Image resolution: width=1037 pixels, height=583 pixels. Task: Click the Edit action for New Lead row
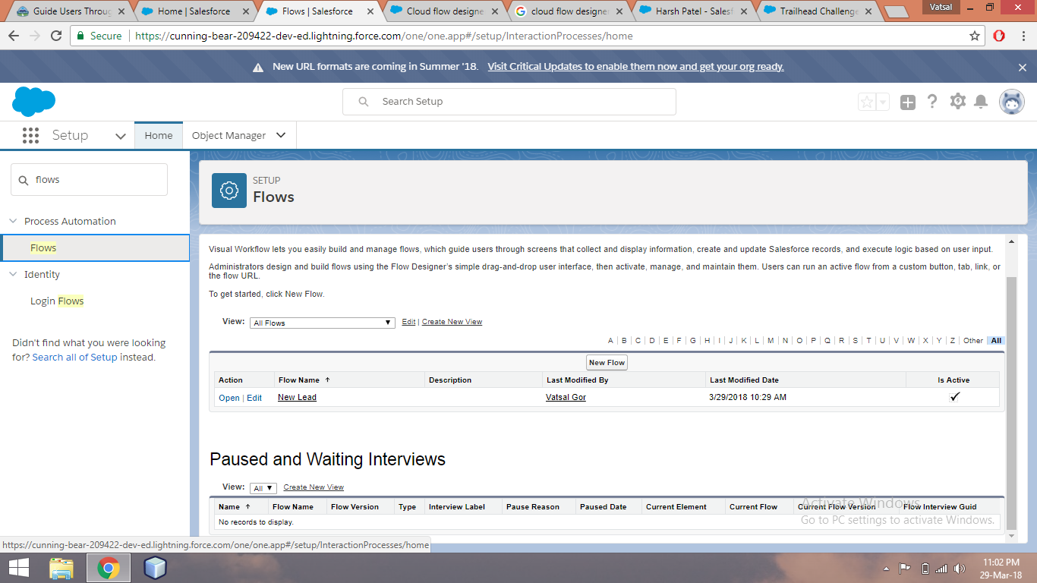254,398
